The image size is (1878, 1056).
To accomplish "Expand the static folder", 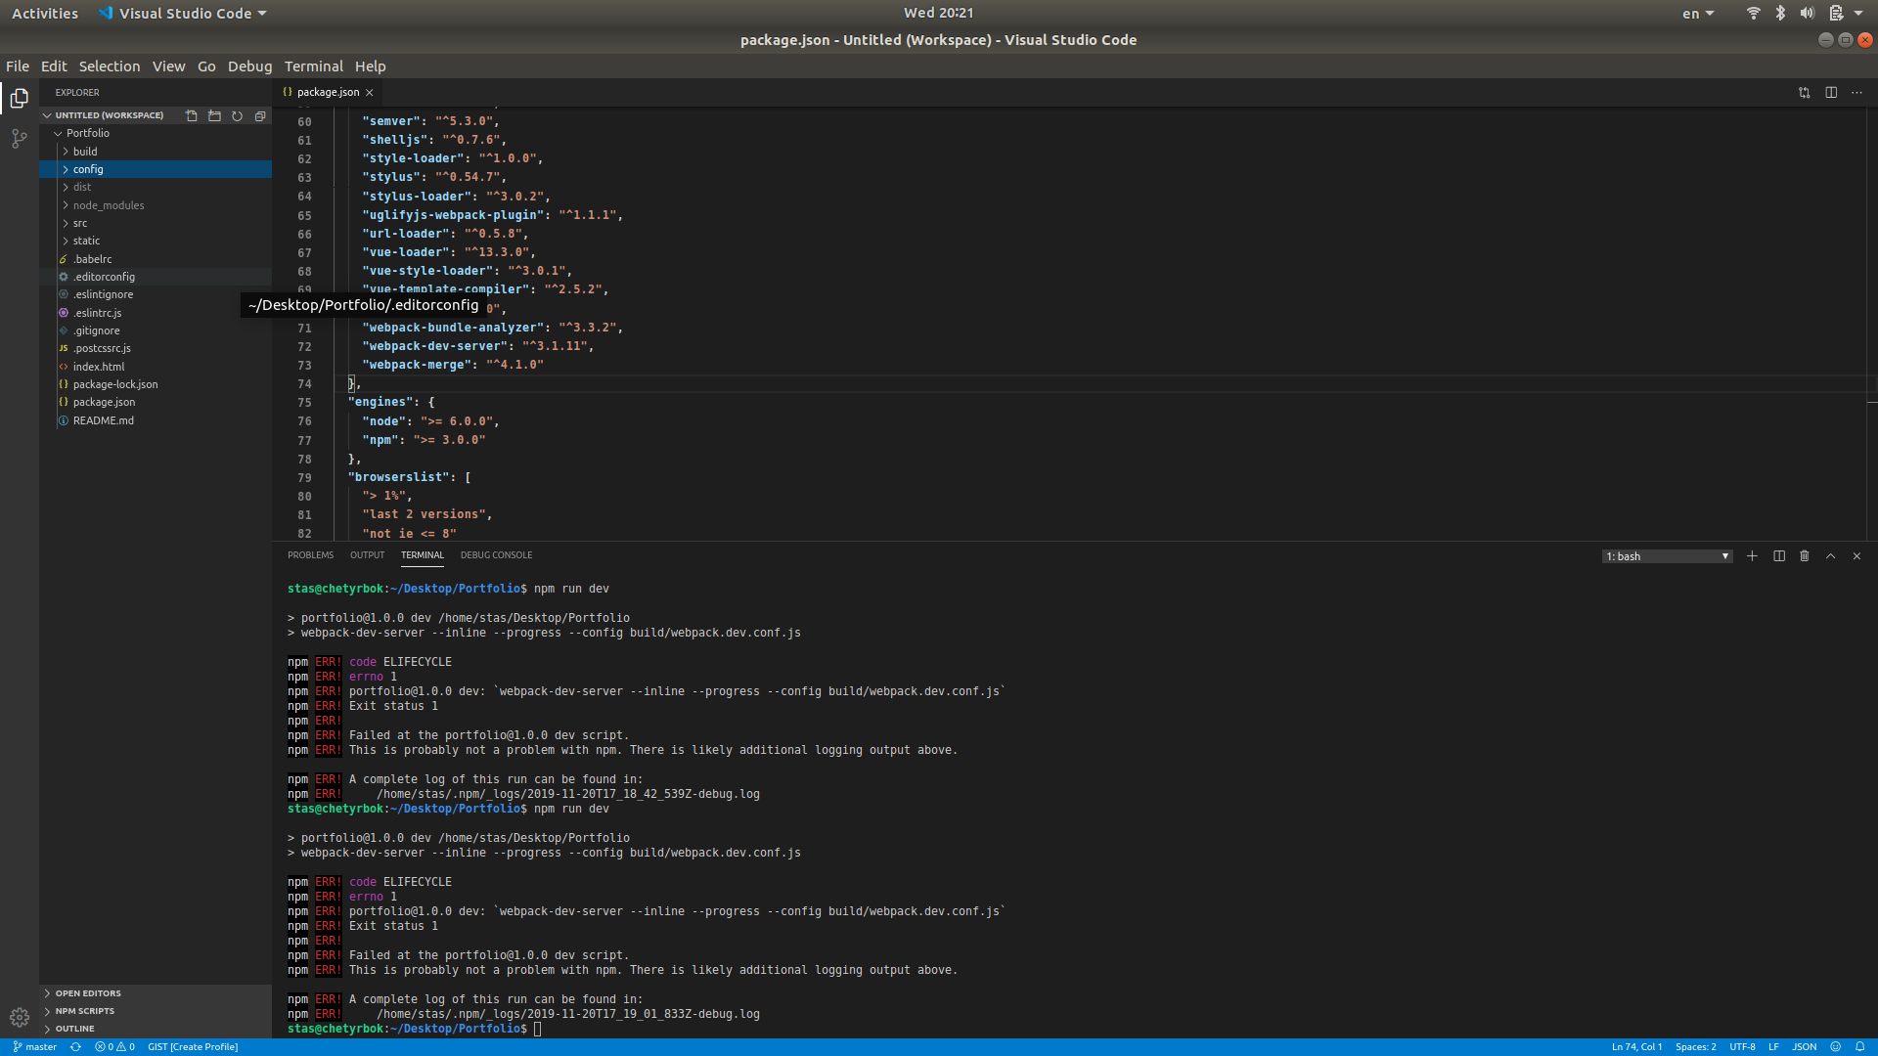I will coord(156,241).
